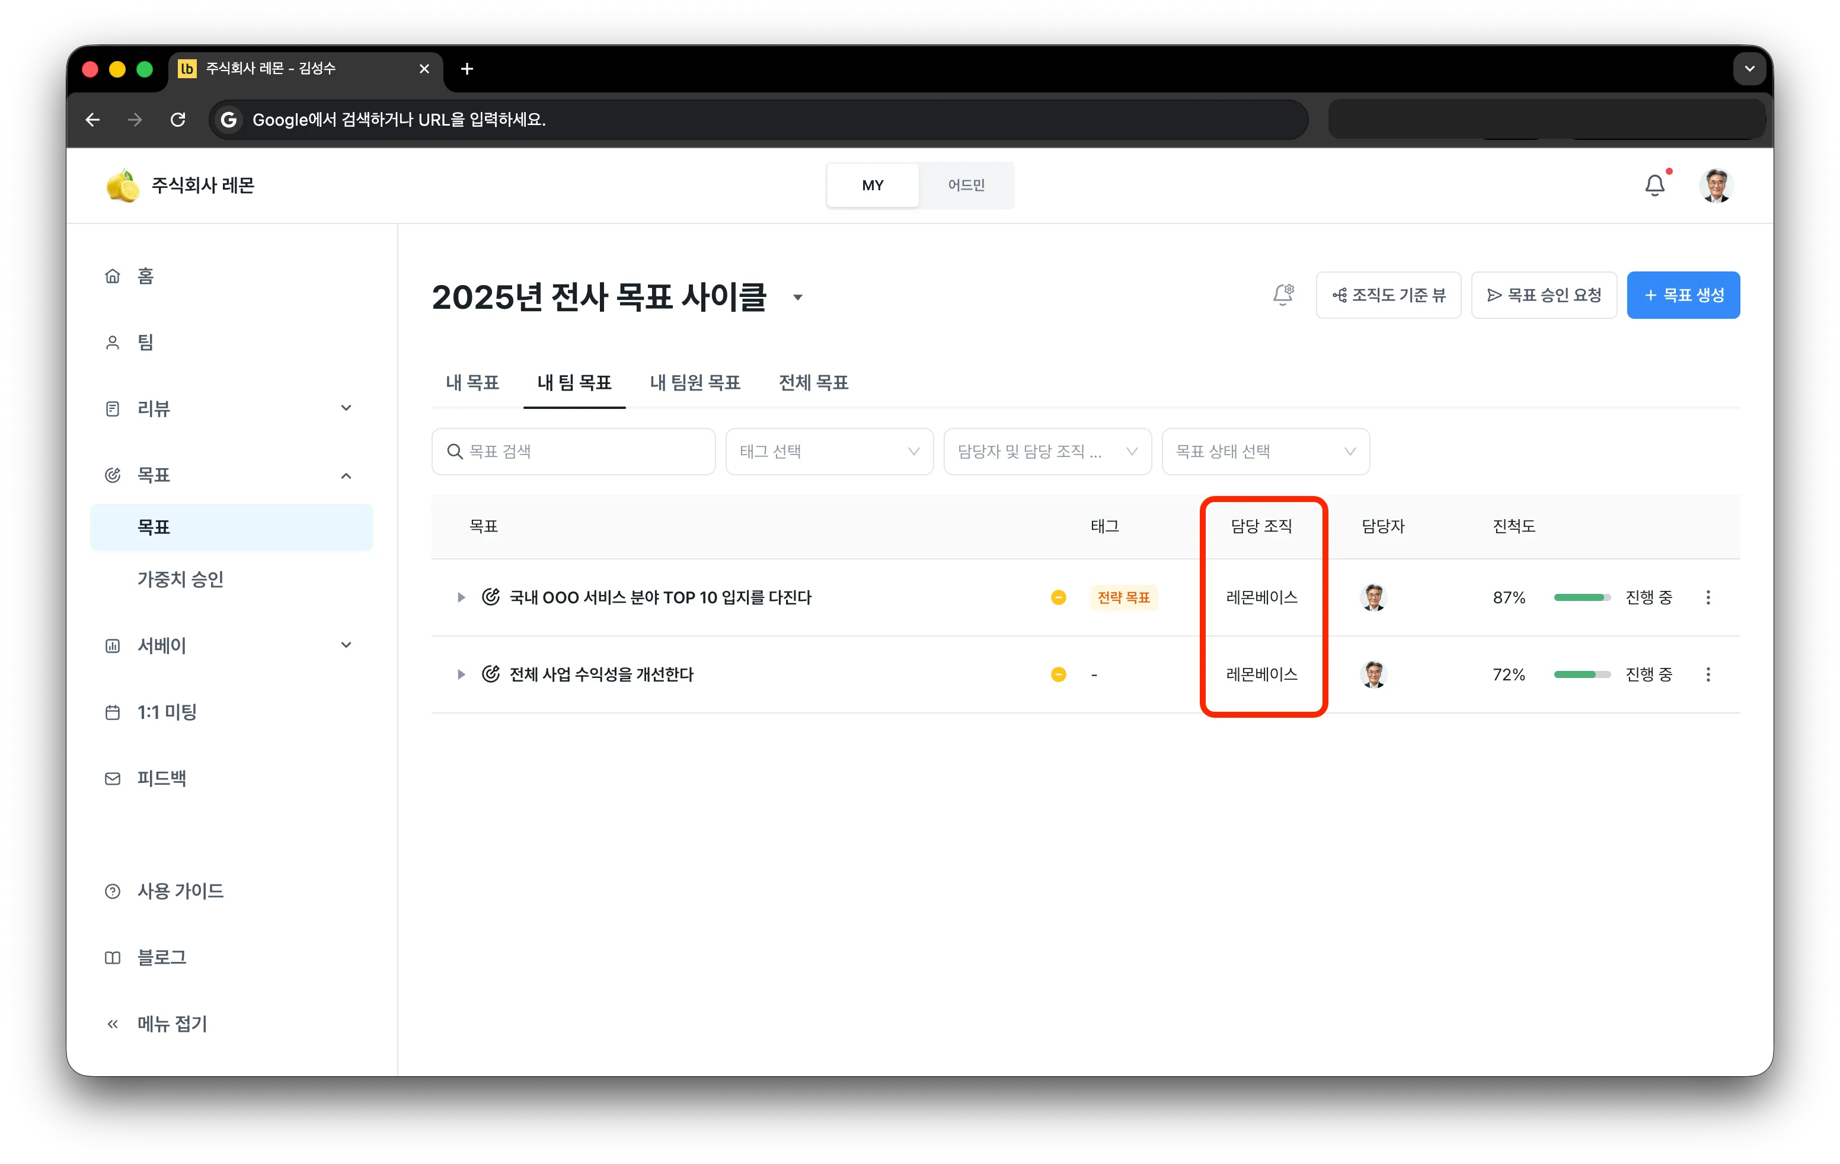Open the 태그 선택 dropdown
The width and height of the screenshot is (1840, 1164).
click(x=830, y=452)
